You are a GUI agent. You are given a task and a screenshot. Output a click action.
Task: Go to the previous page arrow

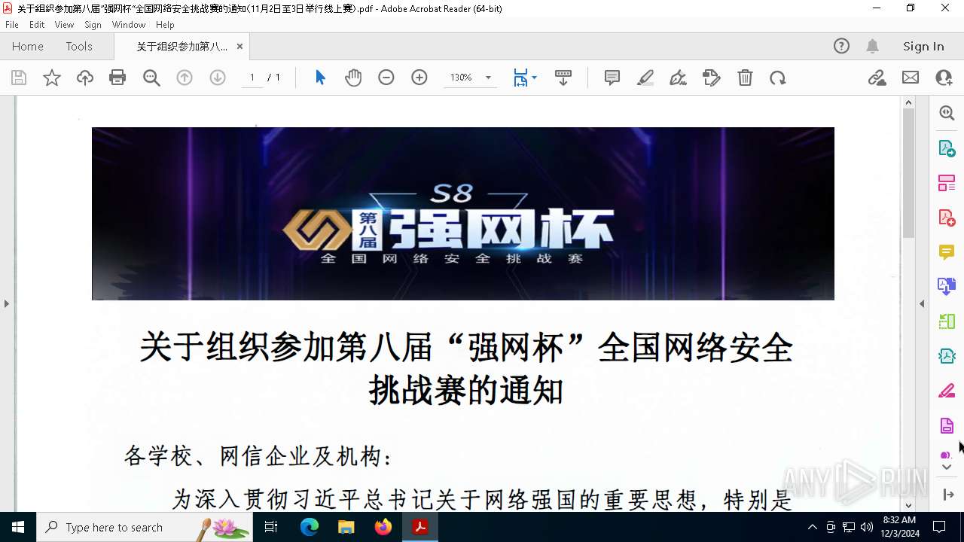pos(185,78)
